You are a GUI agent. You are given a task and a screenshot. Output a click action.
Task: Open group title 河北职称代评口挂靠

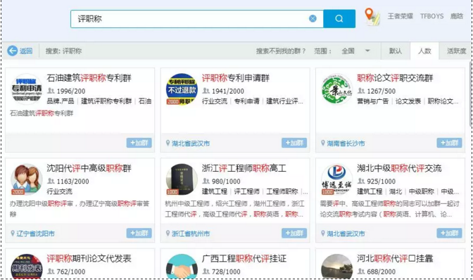[x=395, y=259]
